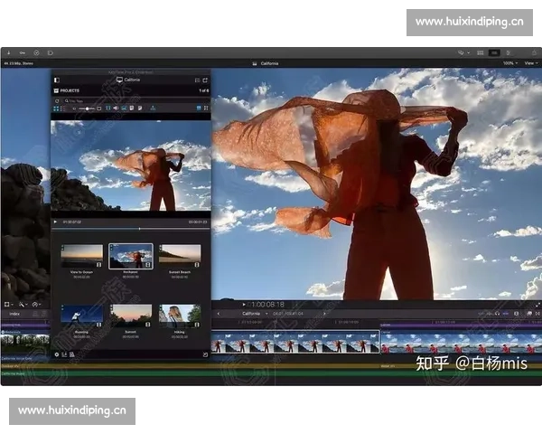The width and height of the screenshot is (542, 434).
Task: Click the speaker audio icon in KeyFlow toolbar
Action: 115,108
